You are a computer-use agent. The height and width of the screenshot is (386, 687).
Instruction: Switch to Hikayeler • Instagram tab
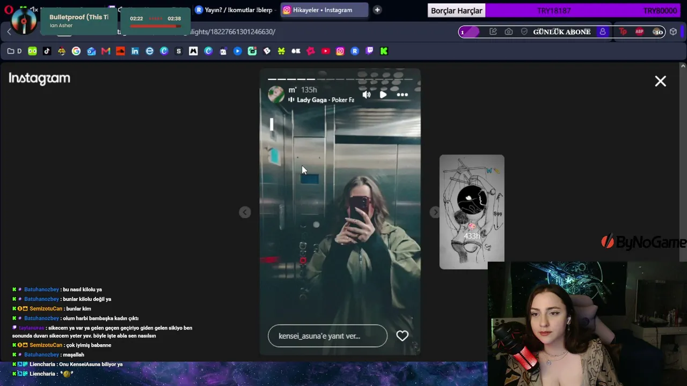[324, 10]
